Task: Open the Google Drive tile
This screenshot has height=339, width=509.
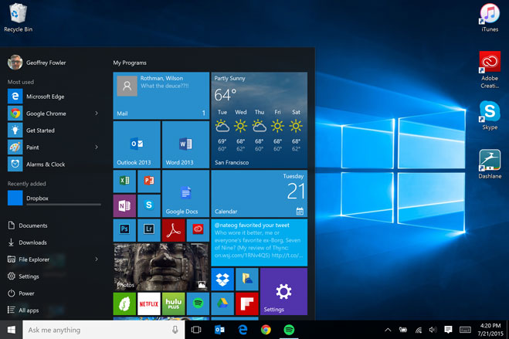Action: pos(222,303)
